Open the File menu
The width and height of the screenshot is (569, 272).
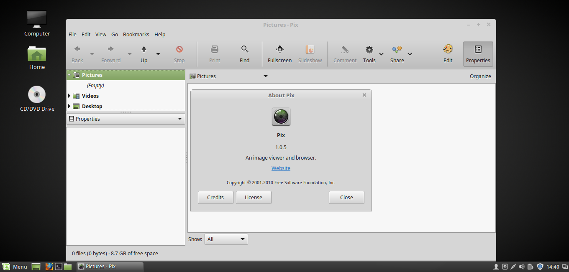[x=72, y=34]
